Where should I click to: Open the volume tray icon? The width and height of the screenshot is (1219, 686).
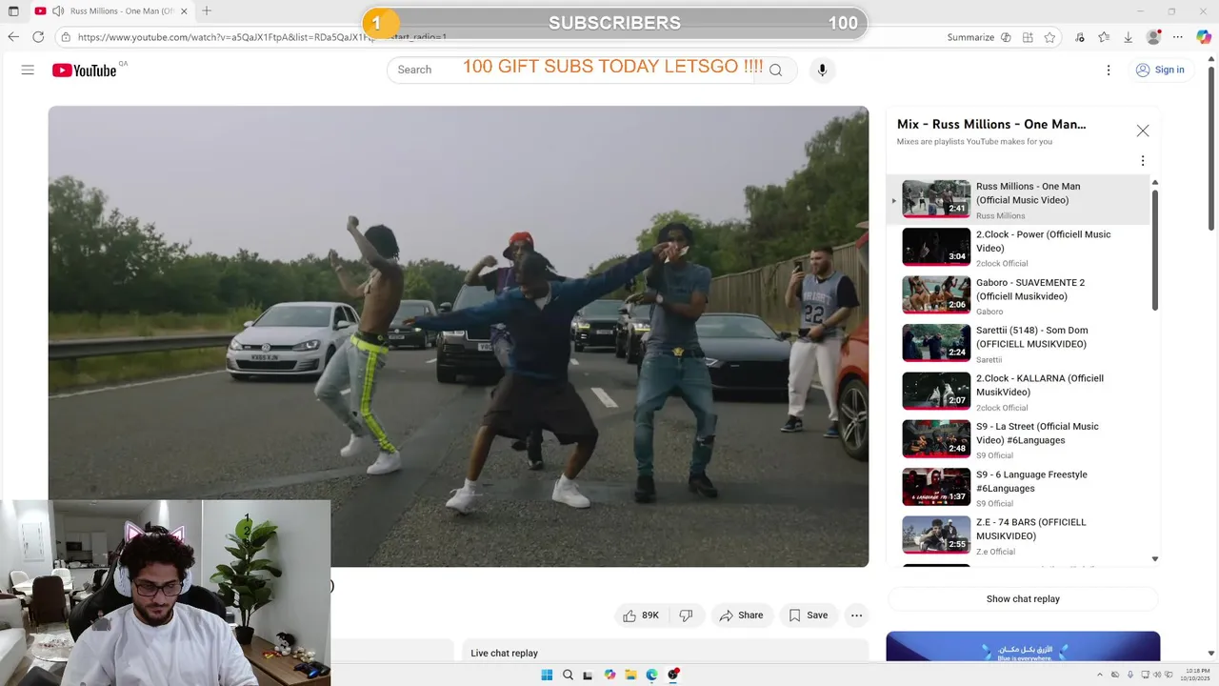tap(1159, 675)
